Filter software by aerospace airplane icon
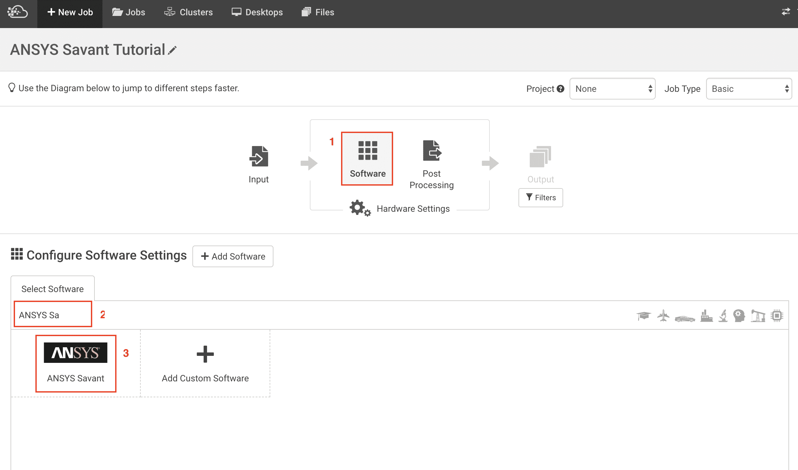The height and width of the screenshot is (470, 798). [x=663, y=316]
